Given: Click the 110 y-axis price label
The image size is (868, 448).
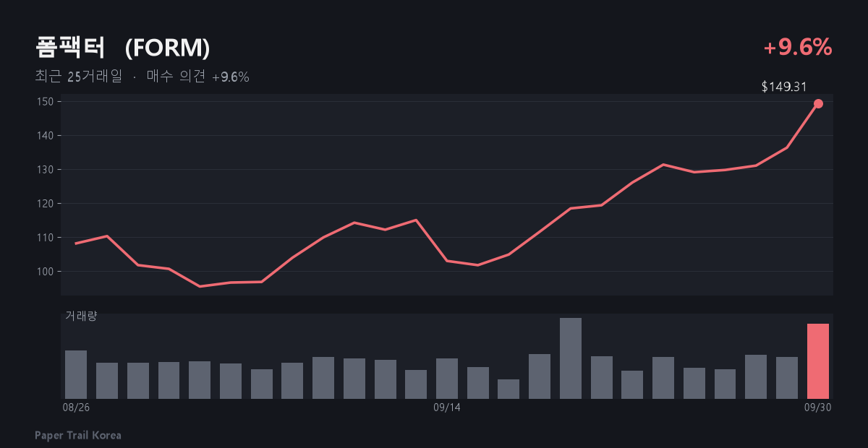Looking at the screenshot, I should (x=45, y=238).
